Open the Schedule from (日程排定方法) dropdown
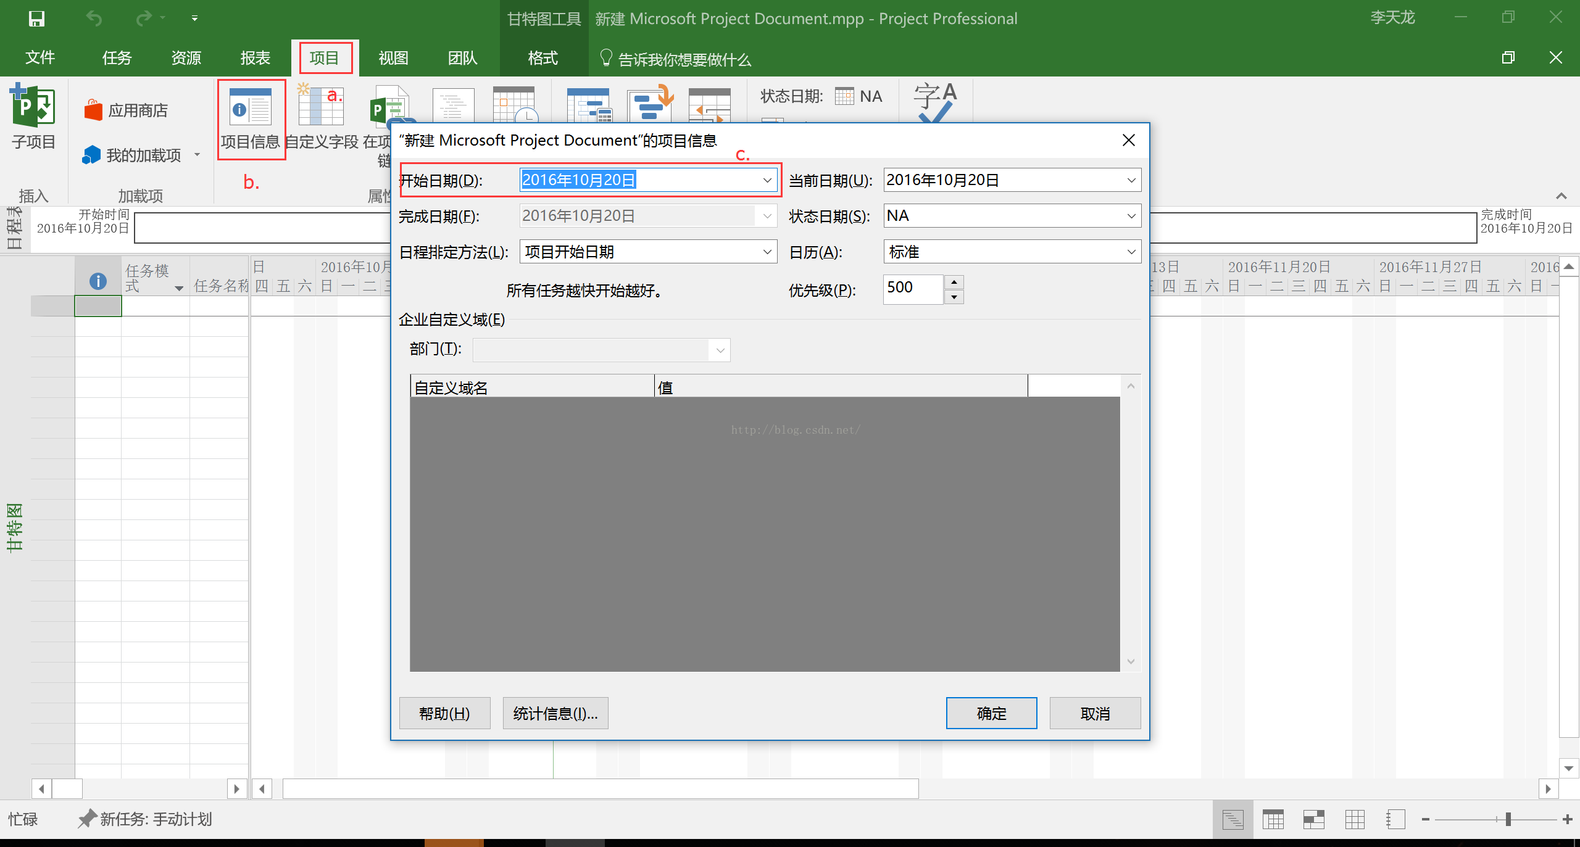1580x847 pixels. (x=767, y=252)
